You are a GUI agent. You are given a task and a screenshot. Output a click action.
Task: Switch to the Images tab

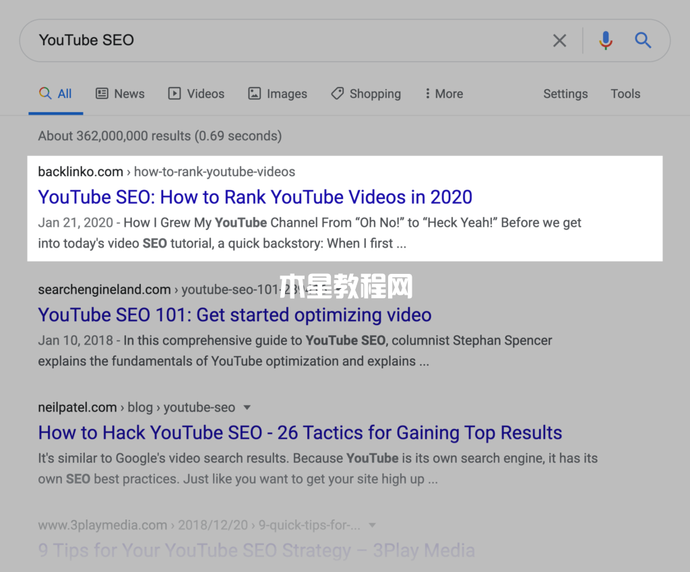pyautogui.click(x=278, y=94)
